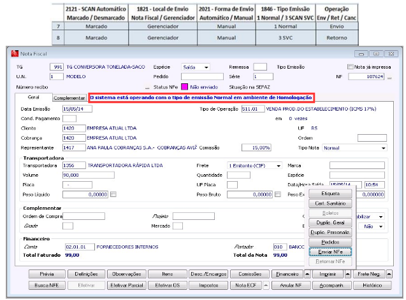Click the magenta Status NFe color indicator
This screenshot has width=406, height=300.
tap(184, 86)
